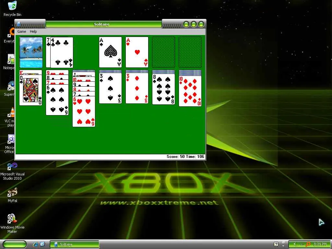Open the Notepad desktop shortcut
Image resolution: width=332 pixels, height=249 pixels.
[9, 62]
